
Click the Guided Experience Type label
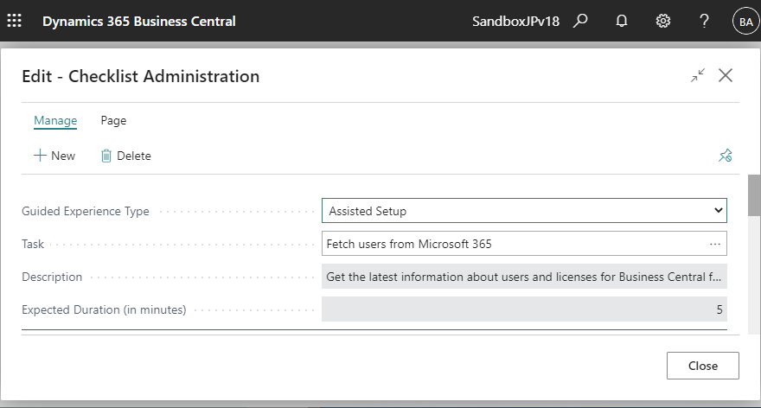pyautogui.click(x=86, y=212)
